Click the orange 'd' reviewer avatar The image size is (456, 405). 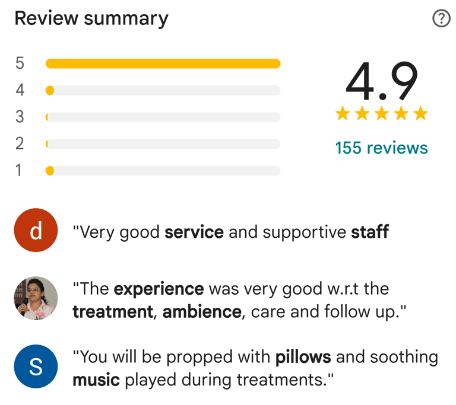tap(36, 230)
